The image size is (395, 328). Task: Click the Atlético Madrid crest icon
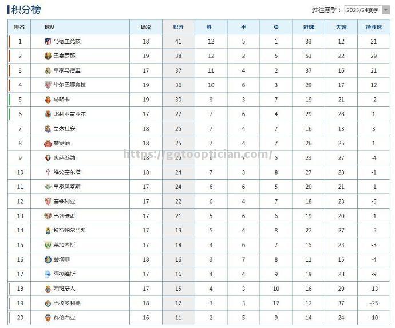[x=48, y=41]
